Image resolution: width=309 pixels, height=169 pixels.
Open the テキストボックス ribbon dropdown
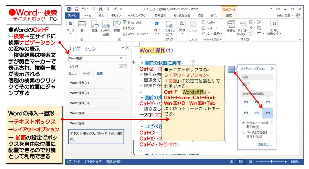242,28
